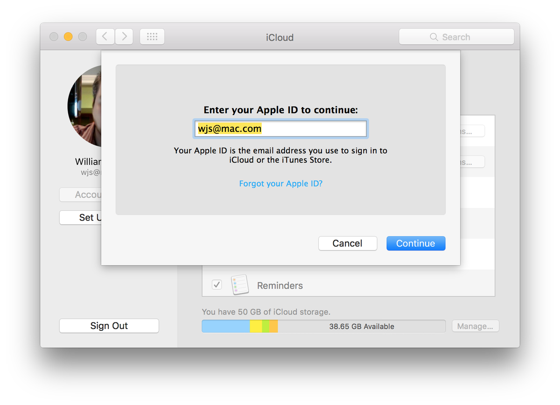Show all preferences grid icon

pos(152,37)
